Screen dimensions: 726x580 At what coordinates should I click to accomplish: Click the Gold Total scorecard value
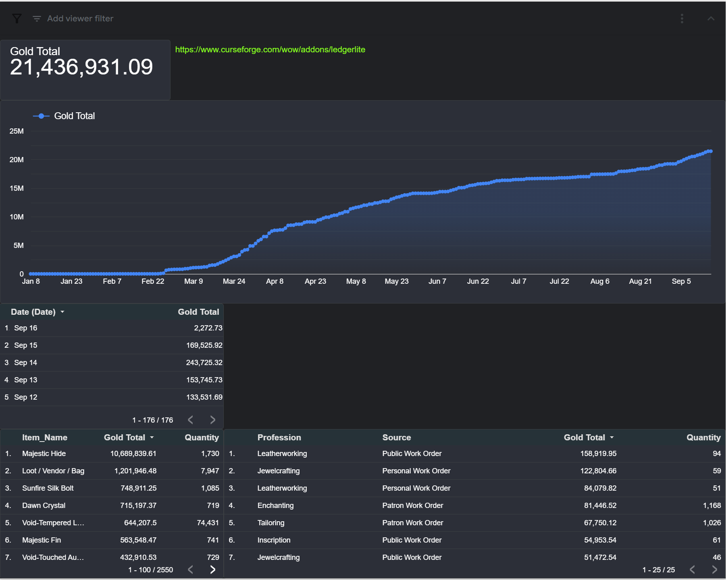point(81,67)
